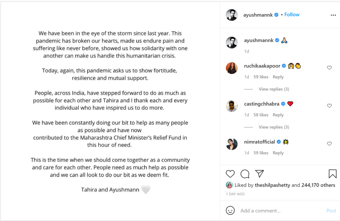Open the emoji picker smiley icon
The image size is (340, 221).
click(230, 210)
